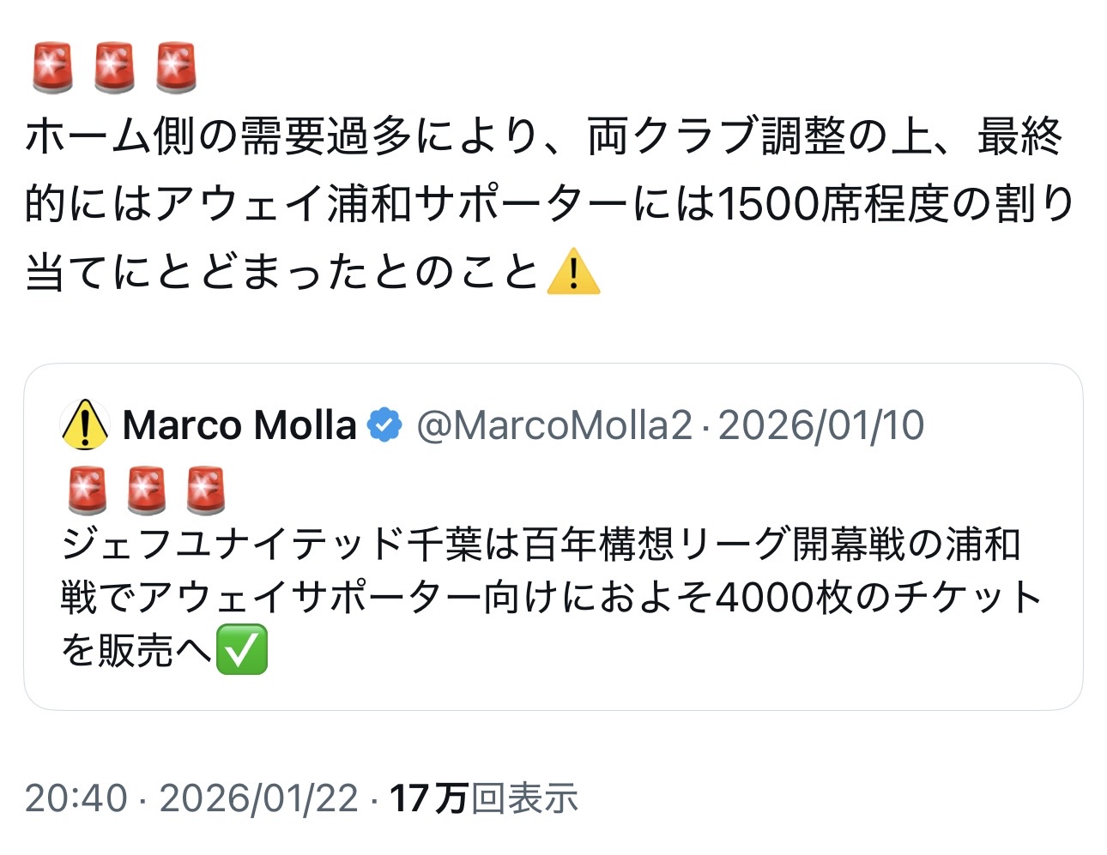Click the first siren emoji atop the post

[53, 67]
